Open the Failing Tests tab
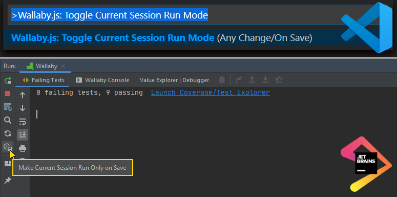The image size is (397, 197). [44, 80]
